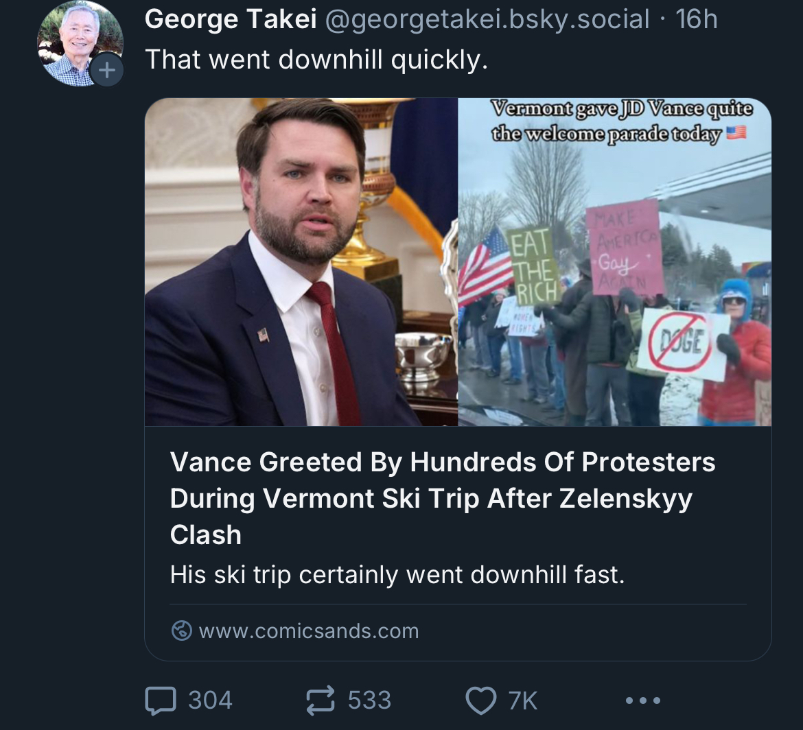Like the post with heart icon

click(x=480, y=700)
